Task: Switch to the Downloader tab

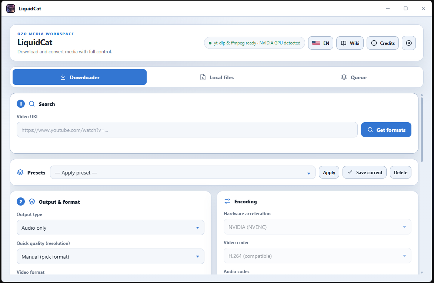Action: click(x=80, y=77)
